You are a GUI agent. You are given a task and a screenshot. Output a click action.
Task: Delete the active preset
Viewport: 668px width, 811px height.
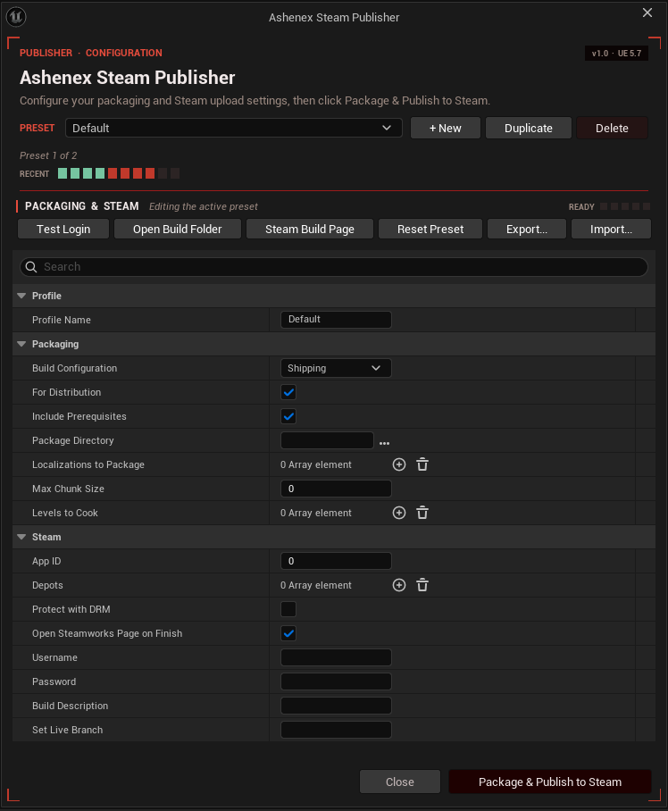(x=612, y=128)
